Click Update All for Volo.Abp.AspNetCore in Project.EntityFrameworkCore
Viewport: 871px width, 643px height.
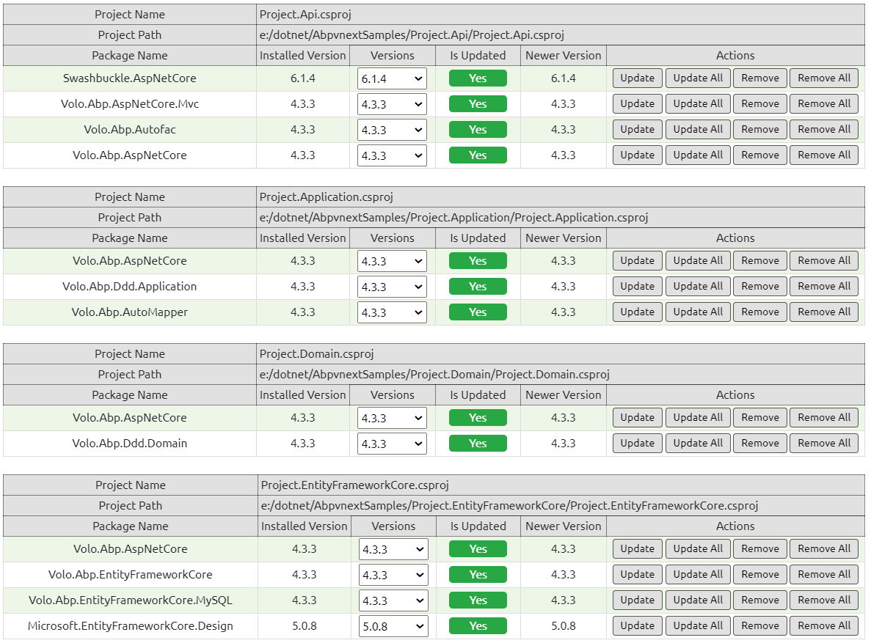tap(698, 548)
